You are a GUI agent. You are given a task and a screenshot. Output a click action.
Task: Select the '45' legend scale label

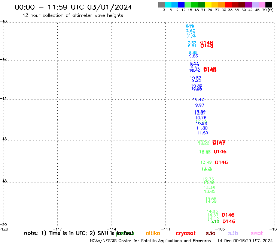pos(257,10)
